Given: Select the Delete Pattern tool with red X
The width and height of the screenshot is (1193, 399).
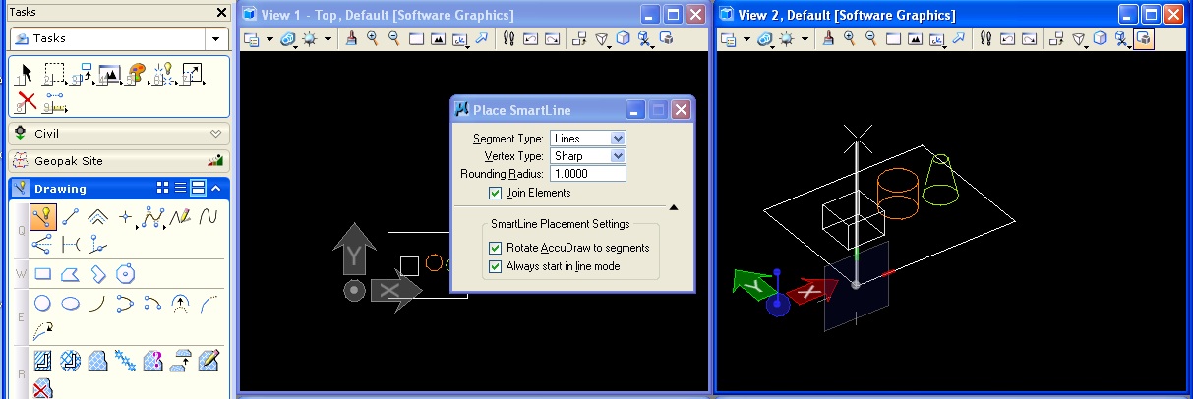Looking at the screenshot, I should (42, 388).
